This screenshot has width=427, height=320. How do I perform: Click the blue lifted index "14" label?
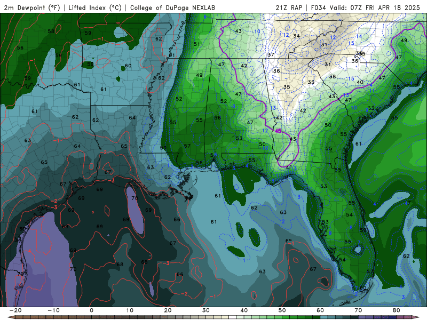(359, 36)
